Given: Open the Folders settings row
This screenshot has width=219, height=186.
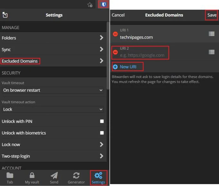Looking at the screenshot, I should [53, 38].
